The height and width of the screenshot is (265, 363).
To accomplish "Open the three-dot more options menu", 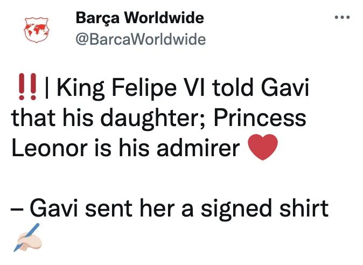I will (343, 18).
